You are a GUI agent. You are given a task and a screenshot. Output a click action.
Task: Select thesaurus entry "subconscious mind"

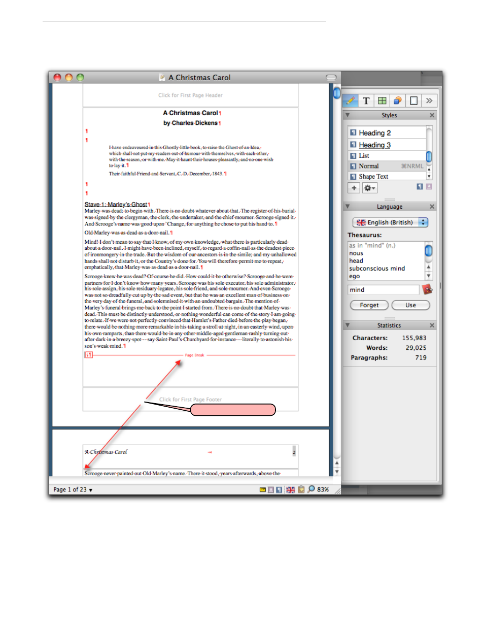click(x=377, y=269)
